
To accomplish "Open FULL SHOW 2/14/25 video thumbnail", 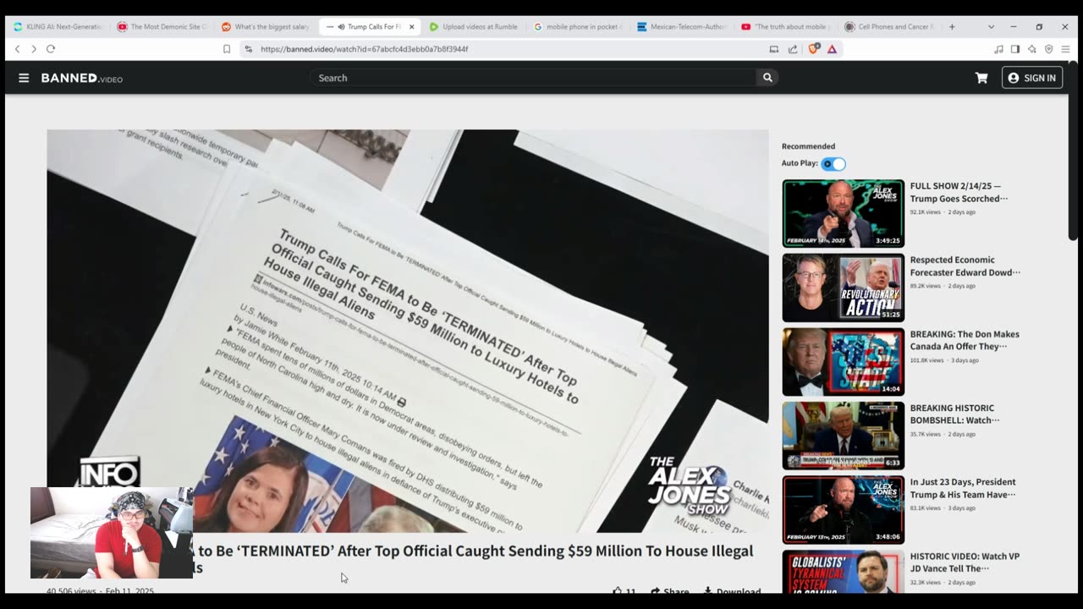I will (843, 213).
